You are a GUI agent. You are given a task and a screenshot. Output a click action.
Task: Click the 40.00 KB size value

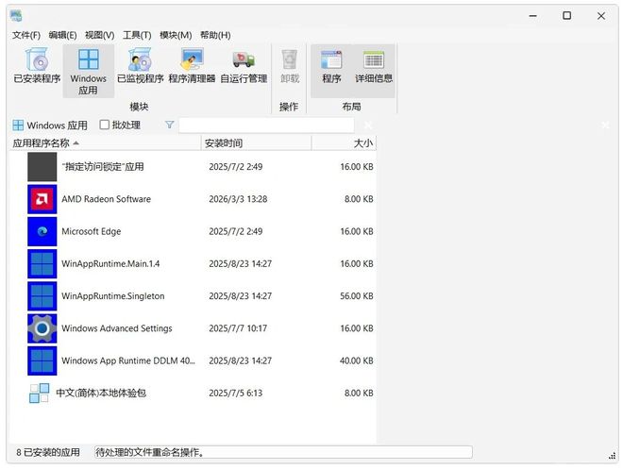pyautogui.click(x=357, y=360)
